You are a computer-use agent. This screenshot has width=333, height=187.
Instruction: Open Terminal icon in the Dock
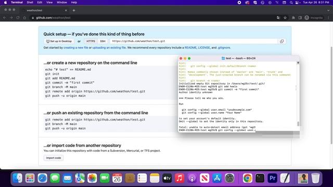260,178
